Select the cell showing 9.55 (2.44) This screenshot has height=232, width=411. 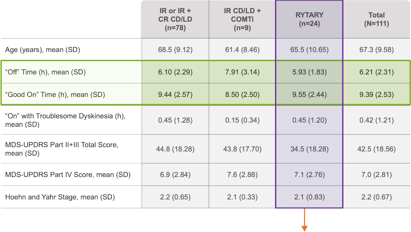click(309, 95)
